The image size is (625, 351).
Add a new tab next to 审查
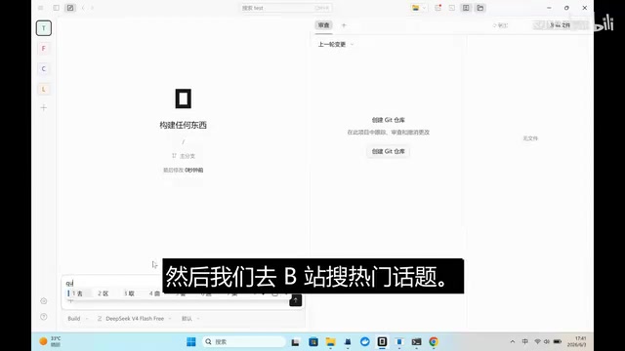click(344, 25)
